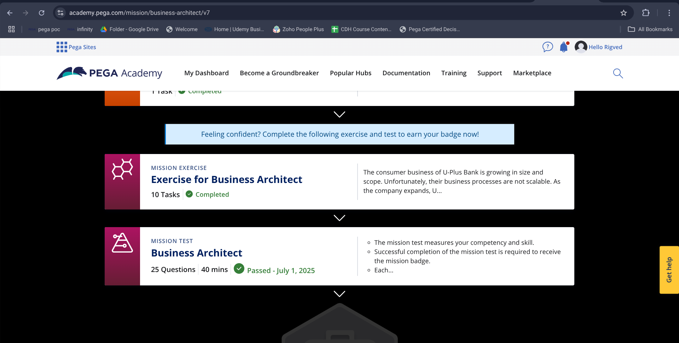Image resolution: width=679 pixels, height=343 pixels.
Task: Open the browser extensions puzzle icon
Action: coord(646,13)
